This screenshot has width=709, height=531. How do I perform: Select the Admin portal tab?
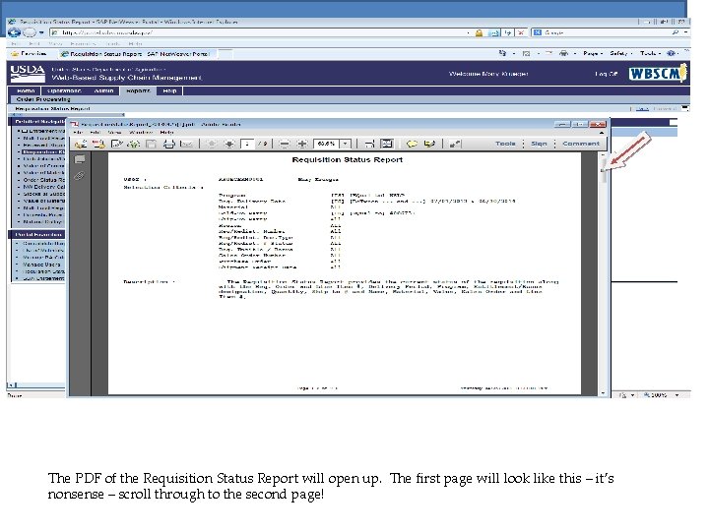click(103, 90)
